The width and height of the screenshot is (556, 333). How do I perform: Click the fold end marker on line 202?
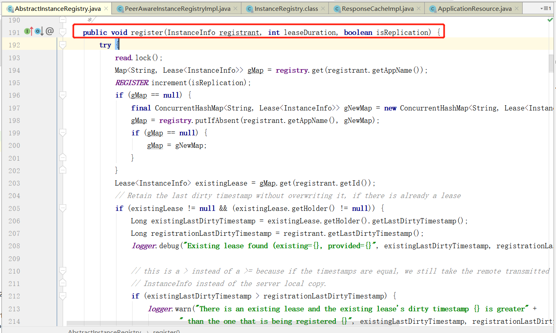tap(62, 170)
